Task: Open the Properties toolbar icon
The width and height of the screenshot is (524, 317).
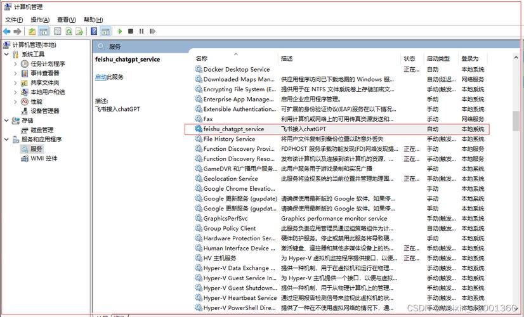Action: (58, 32)
